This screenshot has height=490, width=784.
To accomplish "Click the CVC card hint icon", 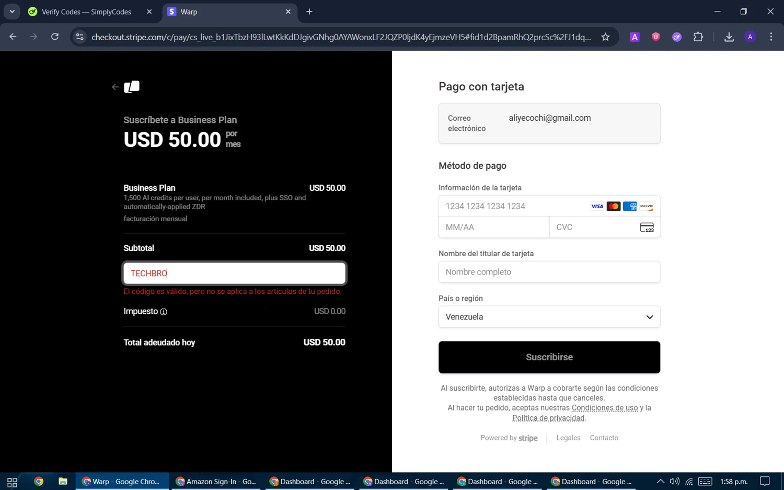I will (647, 227).
